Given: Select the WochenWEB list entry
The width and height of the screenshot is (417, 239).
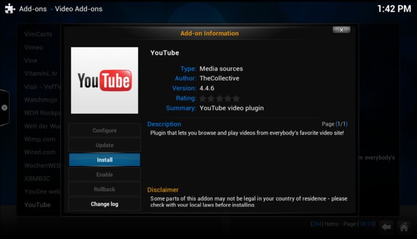Looking at the screenshot, I should coord(42,165).
